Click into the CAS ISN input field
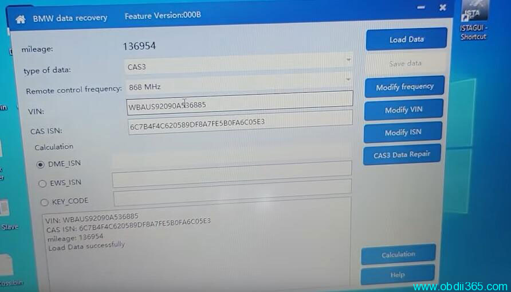The width and height of the screenshot is (511, 292). [x=241, y=122]
